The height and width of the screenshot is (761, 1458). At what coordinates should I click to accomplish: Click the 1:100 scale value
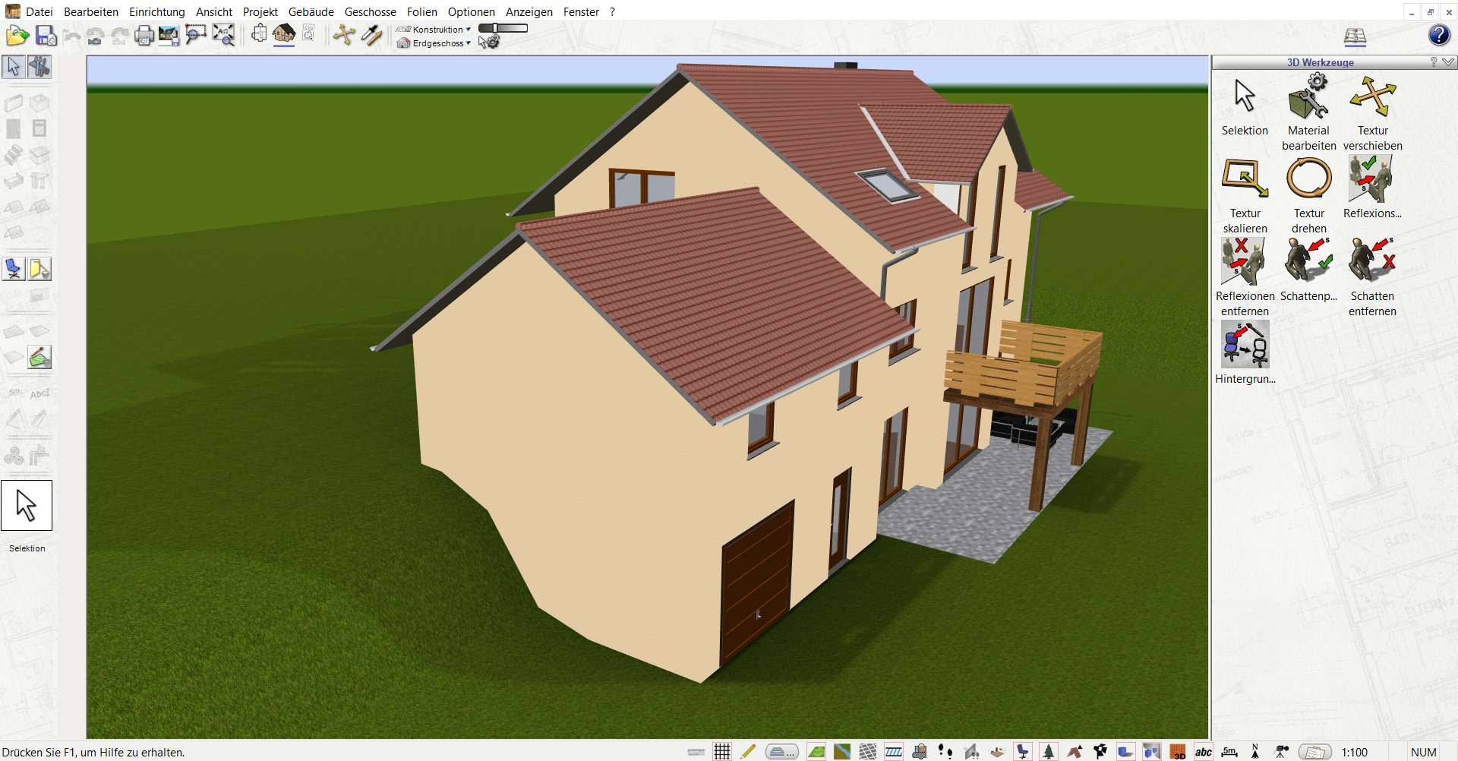click(x=1355, y=753)
